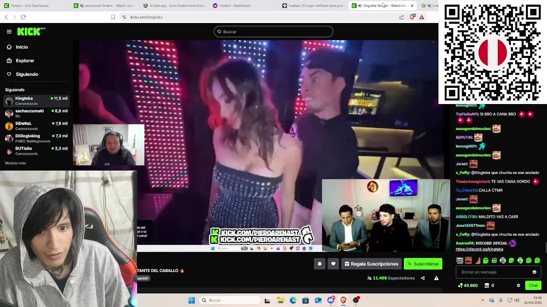The image size is (547, 307).
Task: Toggle follow heart button
Action: [333, 264]
